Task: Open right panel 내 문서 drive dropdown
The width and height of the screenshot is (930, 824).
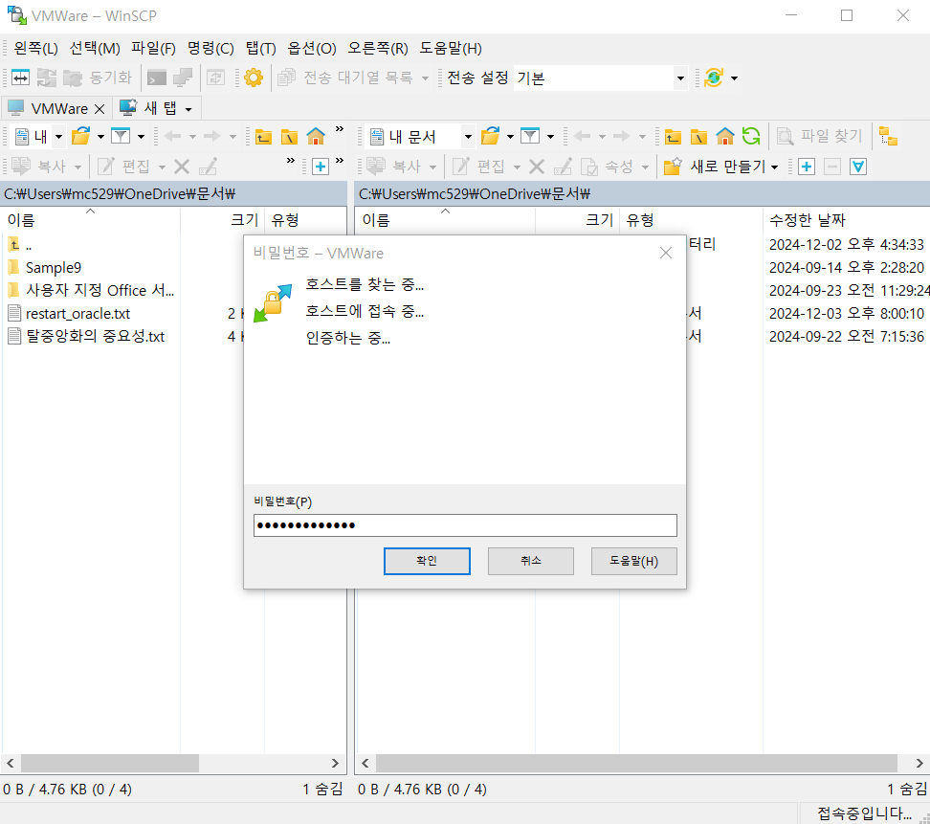Action: click(468, 137)
